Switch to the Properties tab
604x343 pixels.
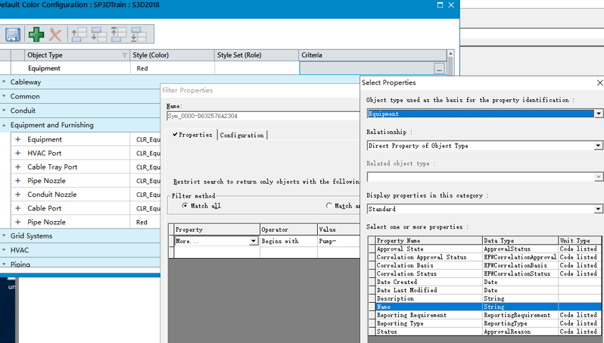192,135
